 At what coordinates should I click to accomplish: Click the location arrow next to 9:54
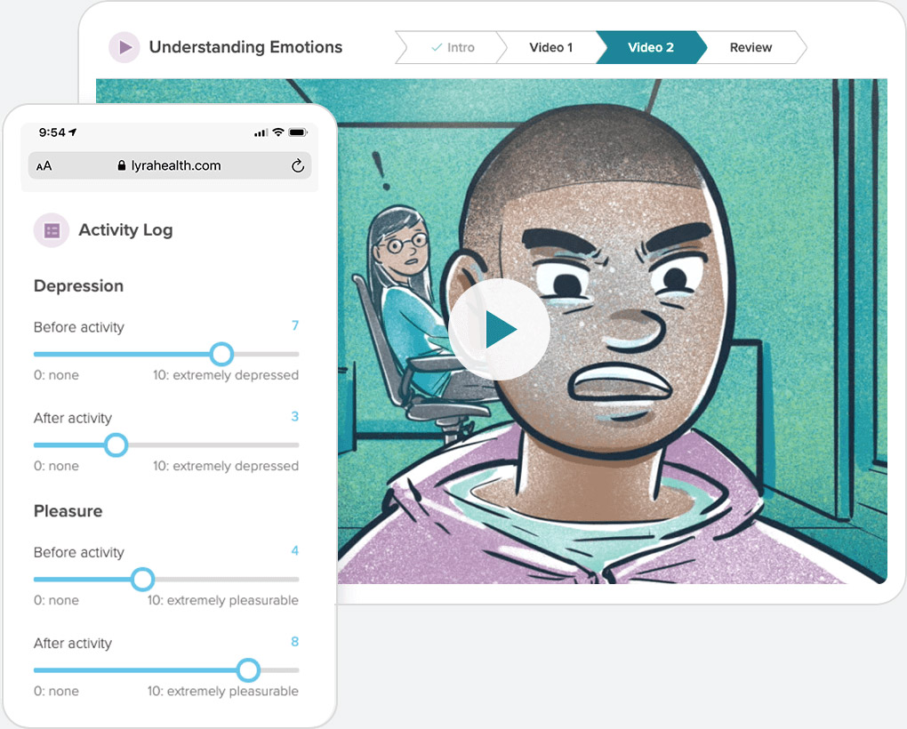73,132
